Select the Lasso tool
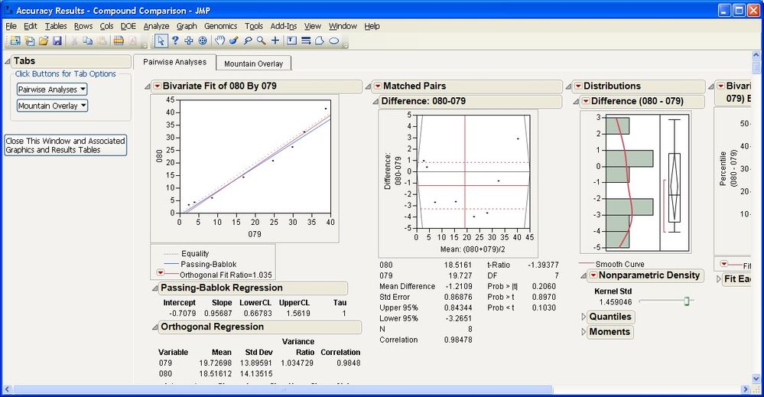Image resolution: width=764 pixels, height=397 pixels. pyautogui.click(x=248, y=41)
